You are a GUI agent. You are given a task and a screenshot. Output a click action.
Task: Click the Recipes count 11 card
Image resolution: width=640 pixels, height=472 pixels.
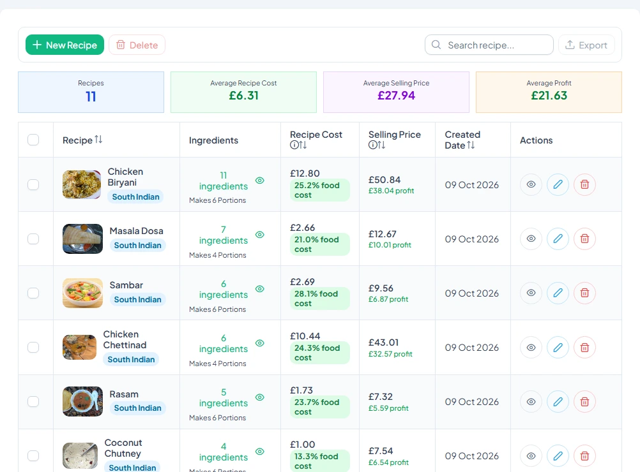point(91,92)
